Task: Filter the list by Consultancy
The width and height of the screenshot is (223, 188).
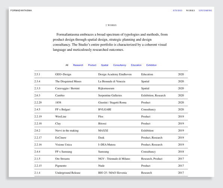Action: pos(120,65)
